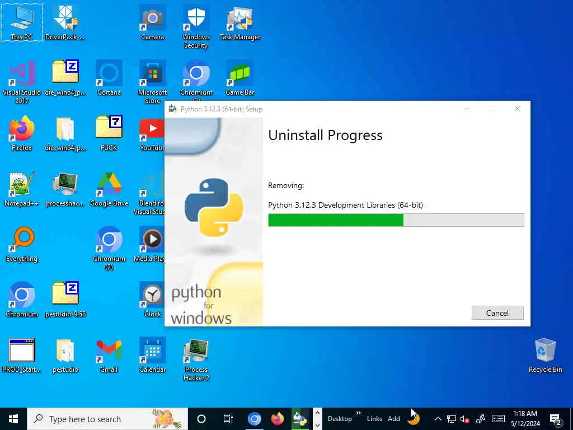This screenshot has height=430, width=573.
Task: Select the Clock desktop shortcut
Action: tap(152, 300)
